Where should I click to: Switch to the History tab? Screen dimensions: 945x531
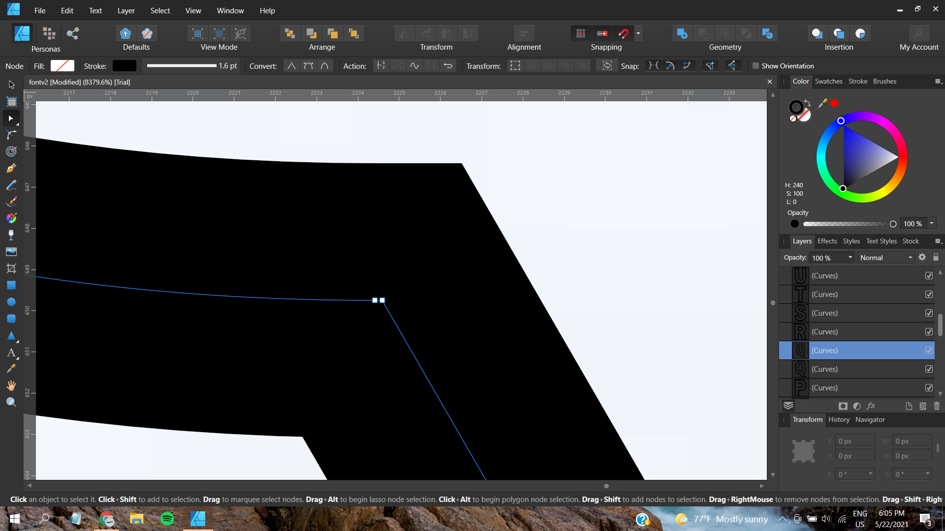click(x=839, y=420)
